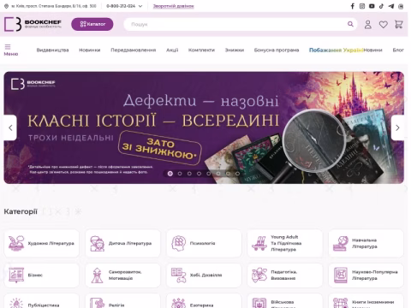Select the second banner slide dot

pyautogui.click(x=180, y=174)
